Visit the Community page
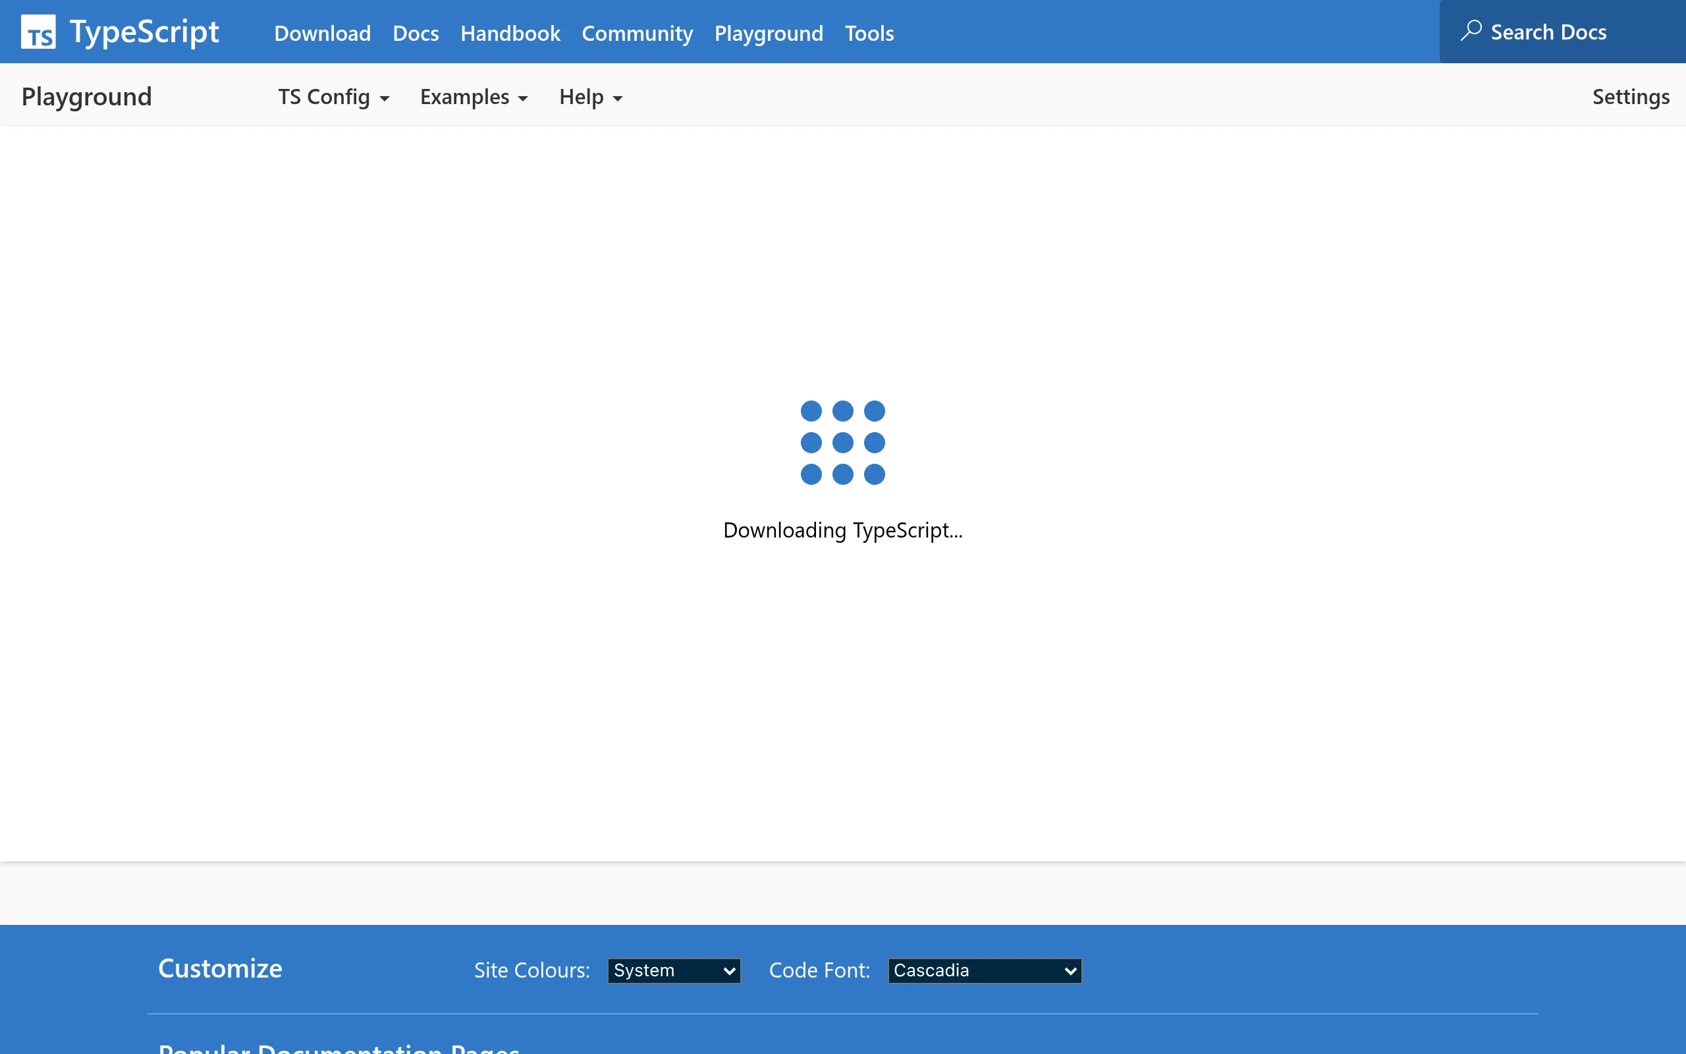Screen dimensions: 1686x1054 [637, 33]
